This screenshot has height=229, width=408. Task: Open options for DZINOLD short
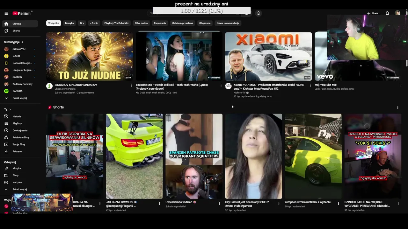(x=398, y=203)
